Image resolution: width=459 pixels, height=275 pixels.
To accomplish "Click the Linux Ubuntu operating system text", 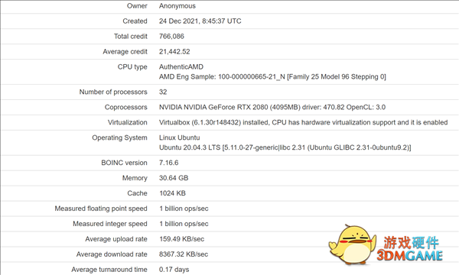I will tap(180, 137).
